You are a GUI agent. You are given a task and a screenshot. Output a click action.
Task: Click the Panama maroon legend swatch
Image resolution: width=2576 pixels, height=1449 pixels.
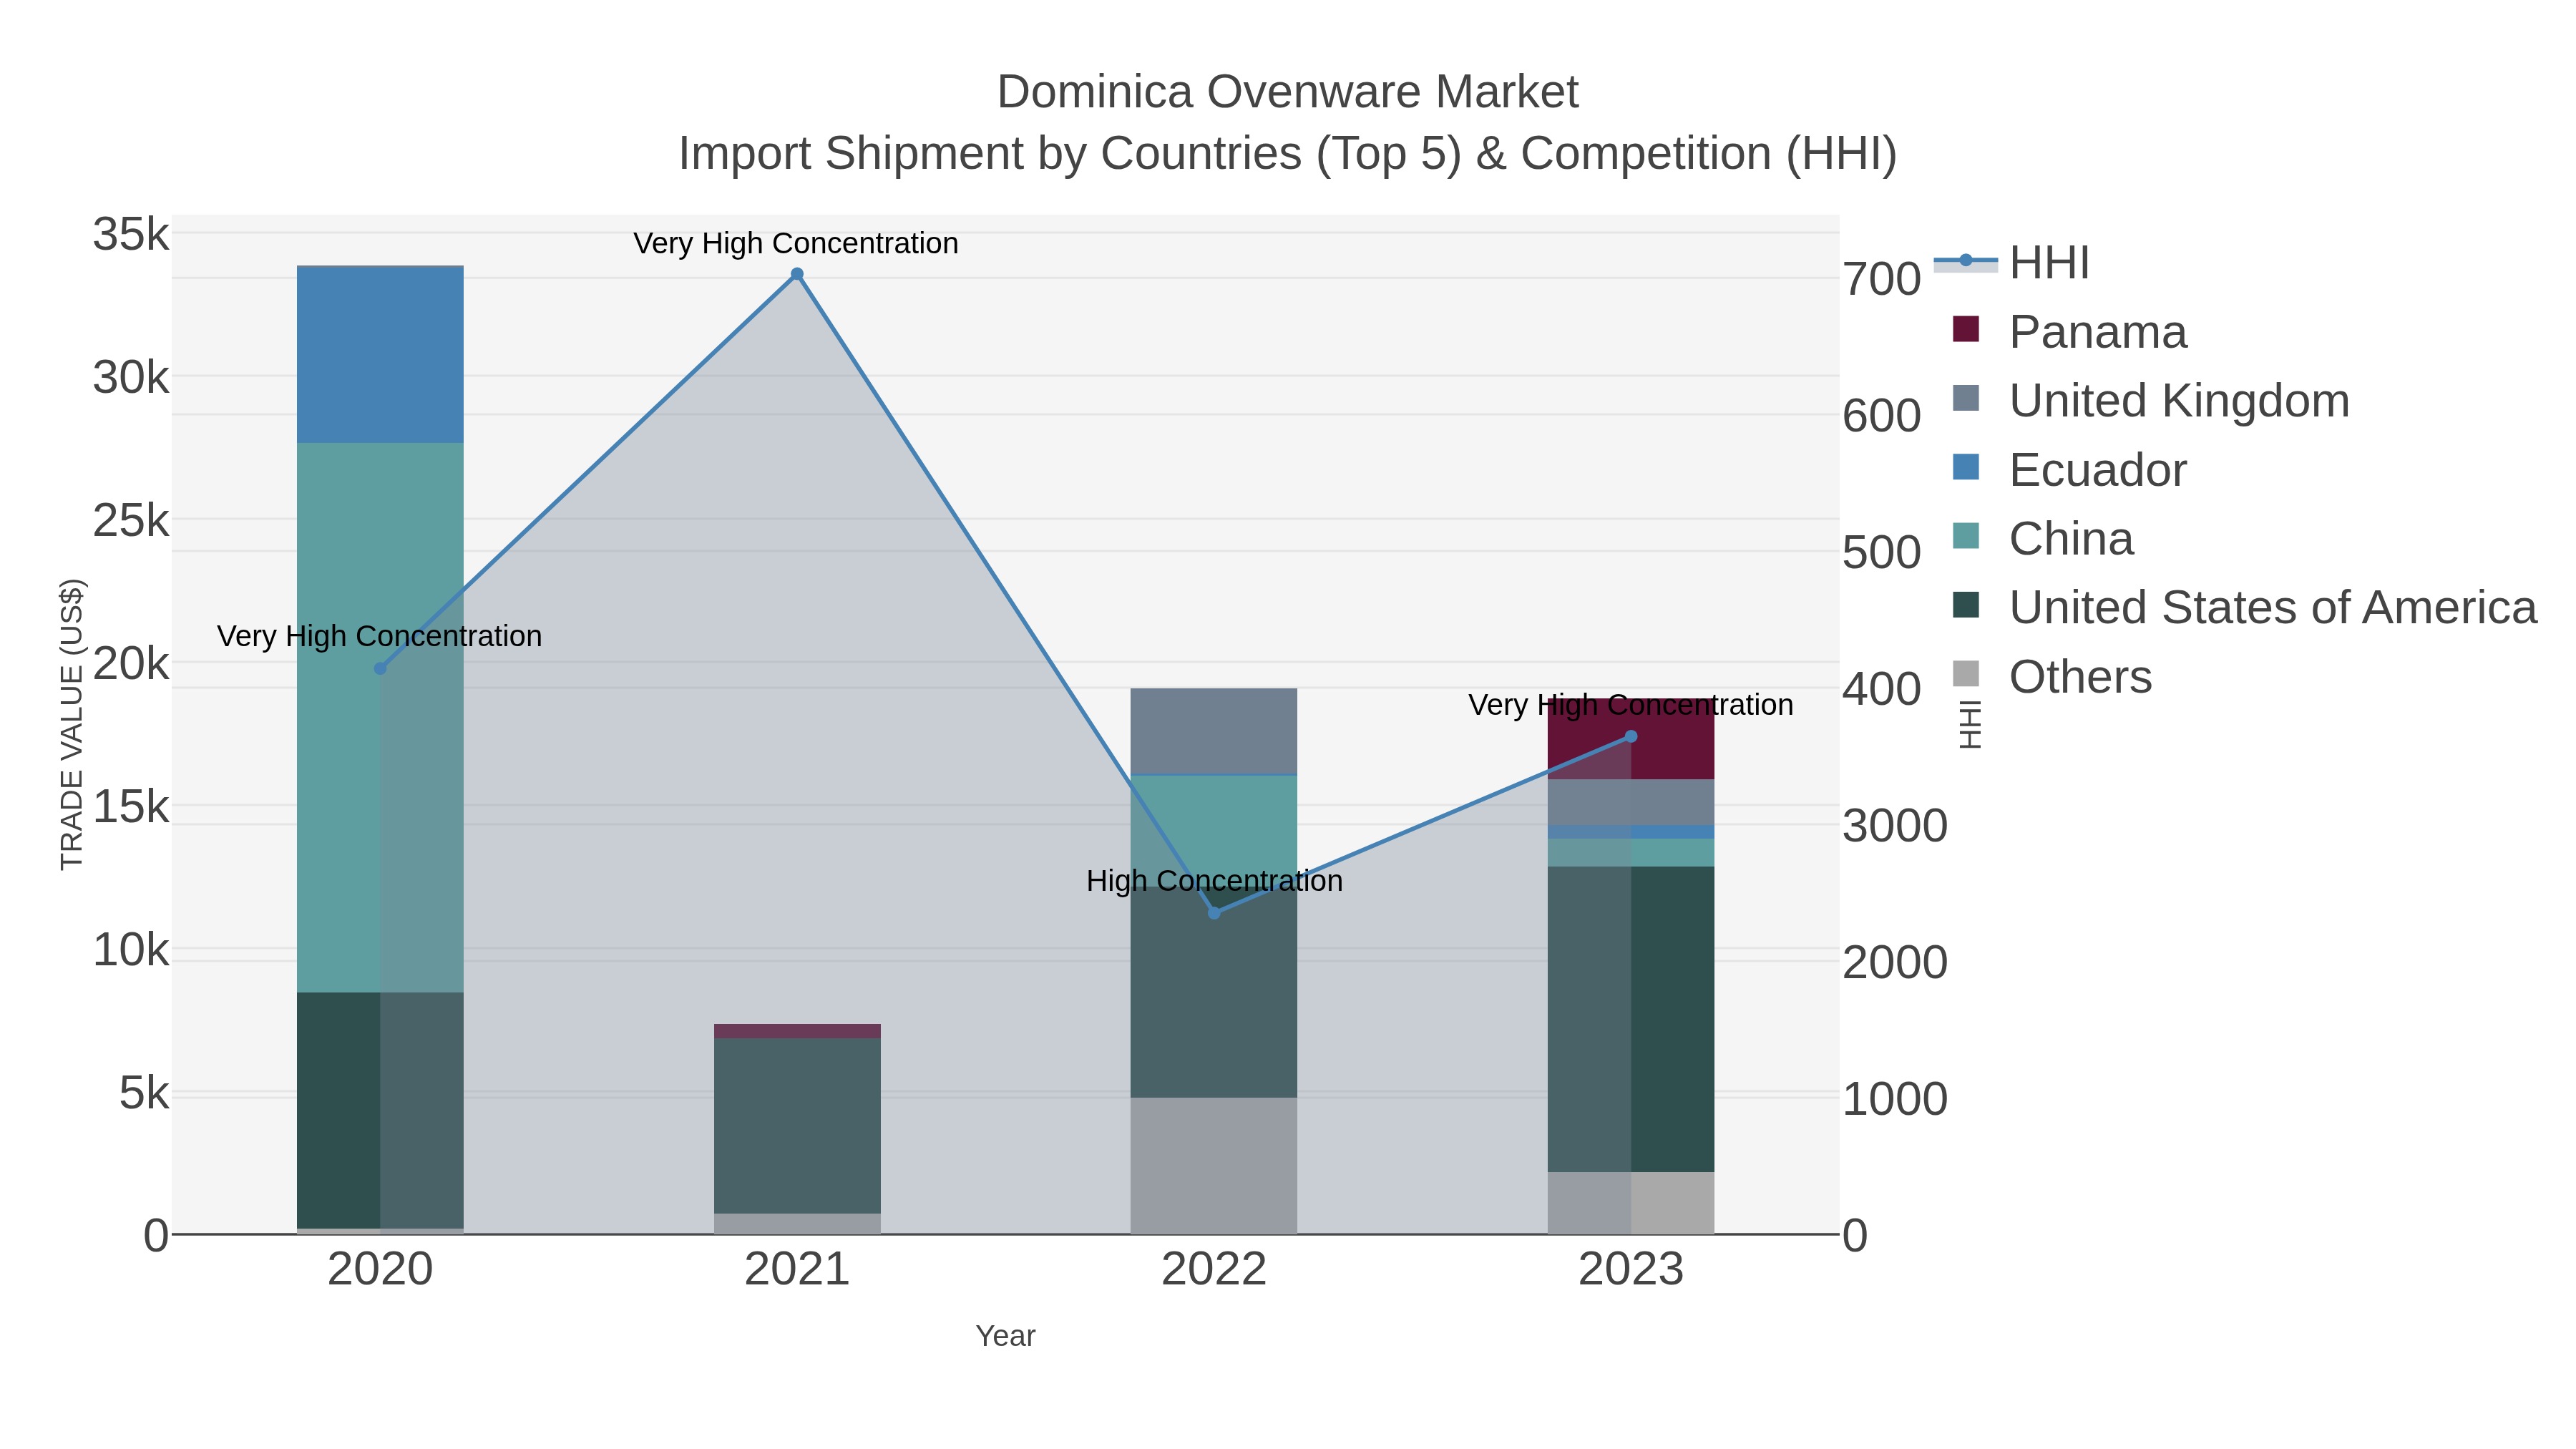coord(1966,329)
